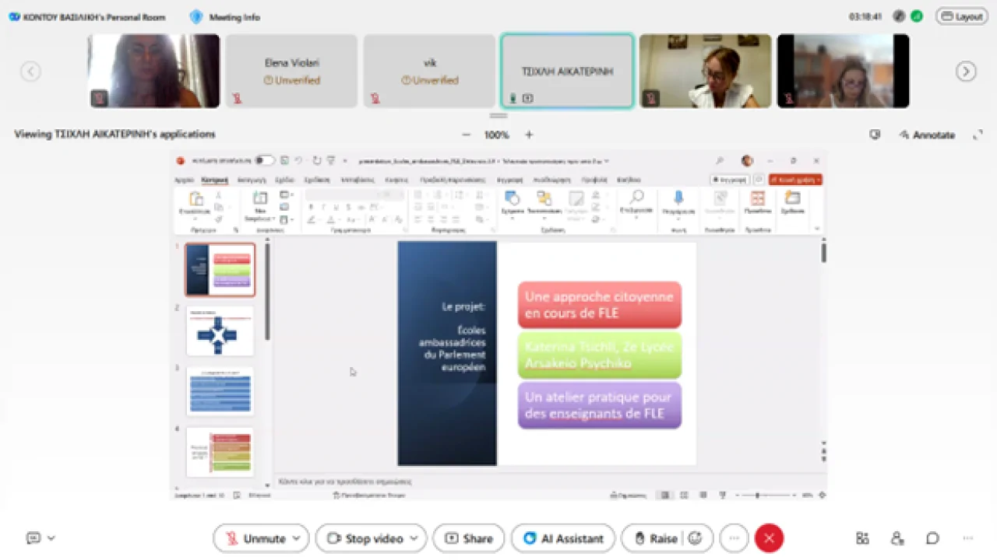Image resolution: width=997 pixels, height=560 pixels.
Task: Open the apps grid icon
Action: (862, 538)
